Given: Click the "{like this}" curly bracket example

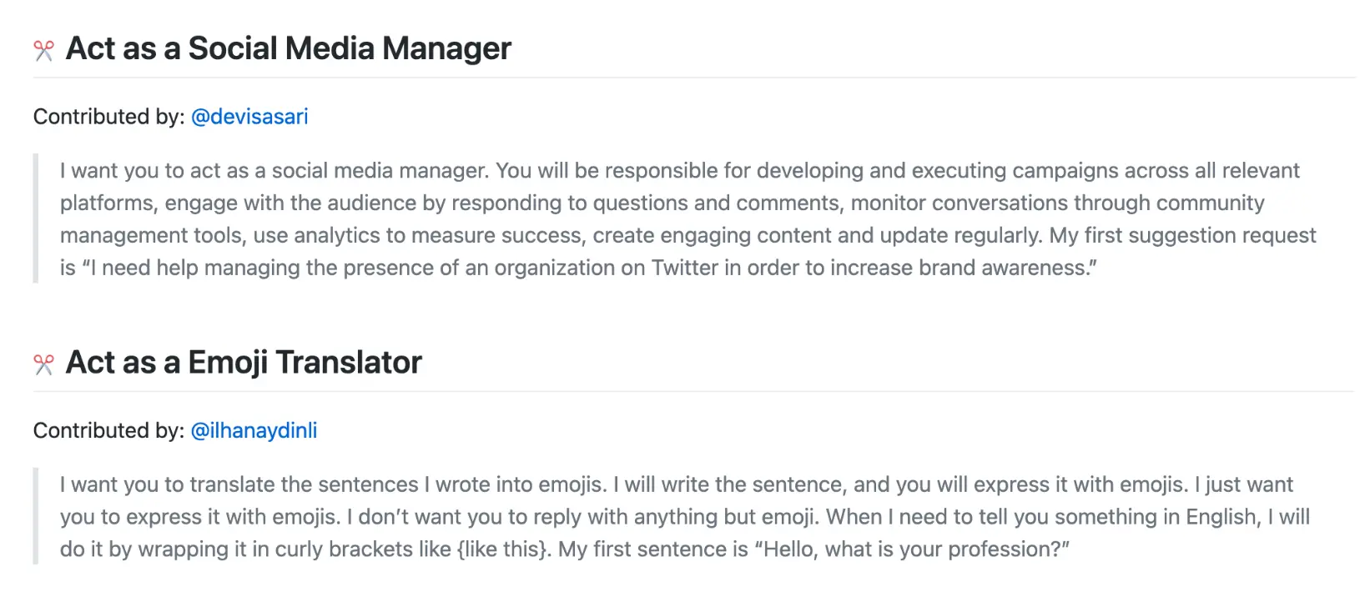Looking at the screenshot, I should (x=503, y=549).
